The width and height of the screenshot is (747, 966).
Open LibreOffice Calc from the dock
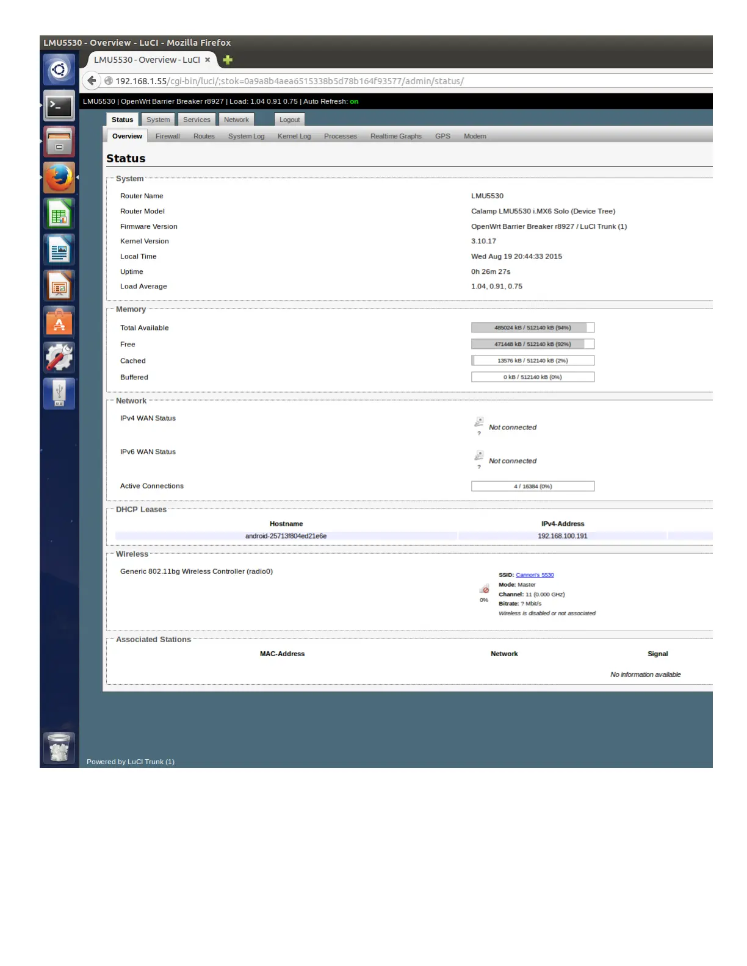click(59, 214)
